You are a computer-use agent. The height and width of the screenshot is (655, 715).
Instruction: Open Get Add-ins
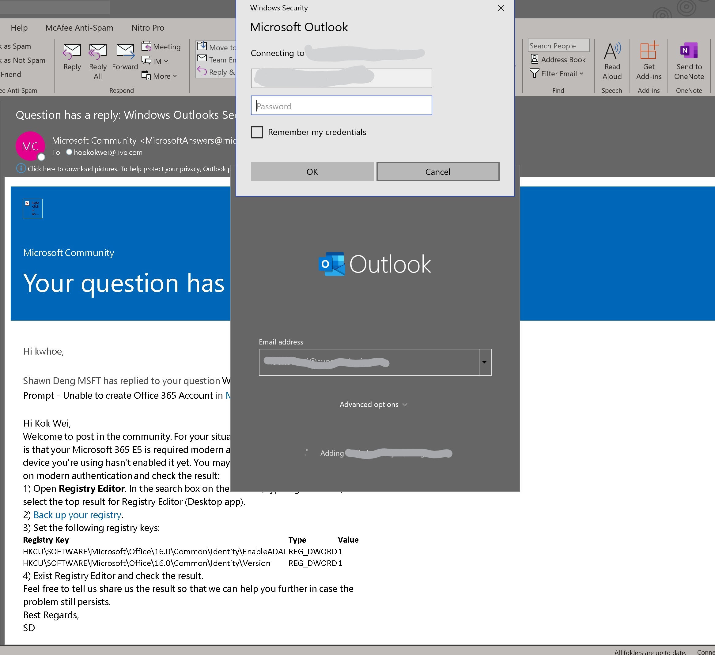click(649, 62)
